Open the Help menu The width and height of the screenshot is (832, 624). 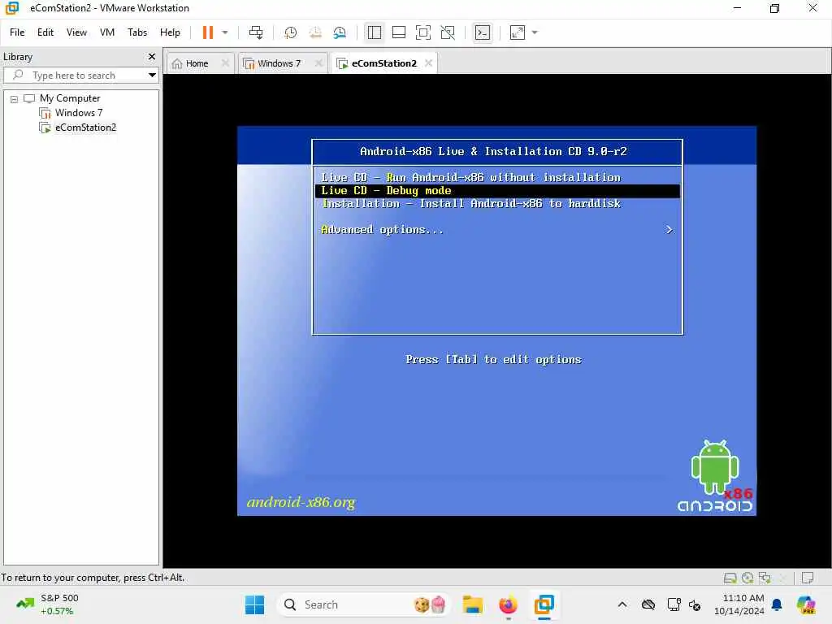click(170, 32)
